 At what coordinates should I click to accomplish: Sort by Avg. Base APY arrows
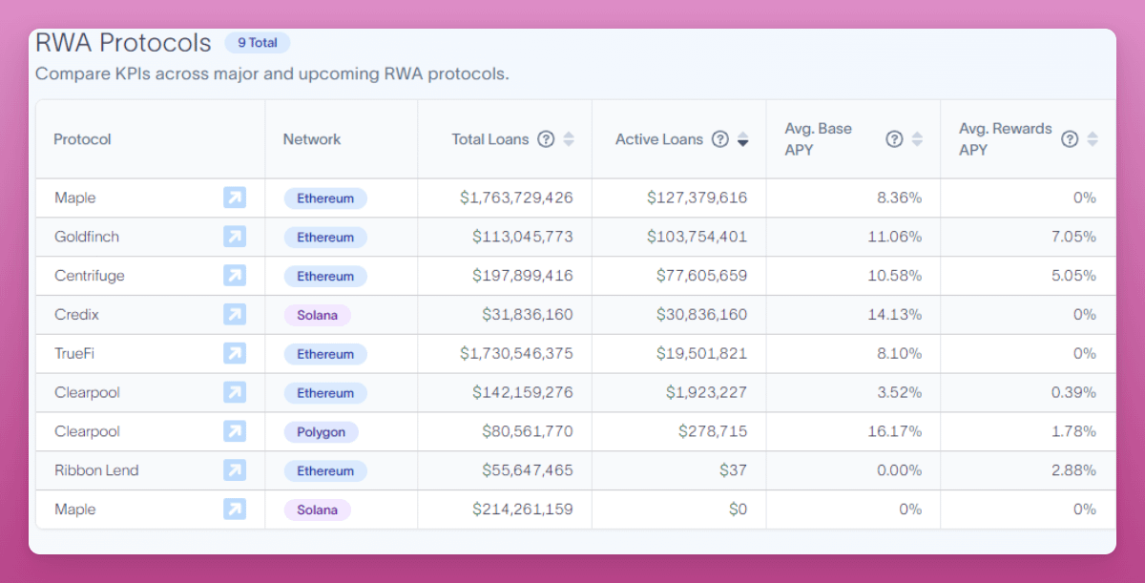click(x=917, y=139)
